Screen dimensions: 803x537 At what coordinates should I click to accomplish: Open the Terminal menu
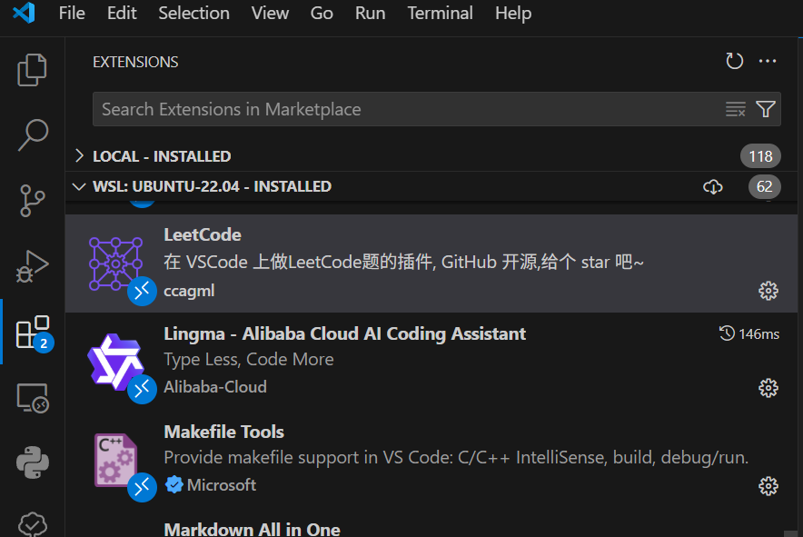tap(440, 14)
